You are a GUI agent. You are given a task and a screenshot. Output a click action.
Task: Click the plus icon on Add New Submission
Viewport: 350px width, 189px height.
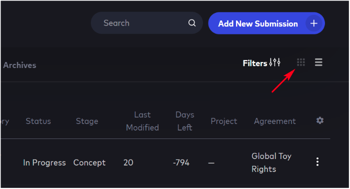point(314,23)
